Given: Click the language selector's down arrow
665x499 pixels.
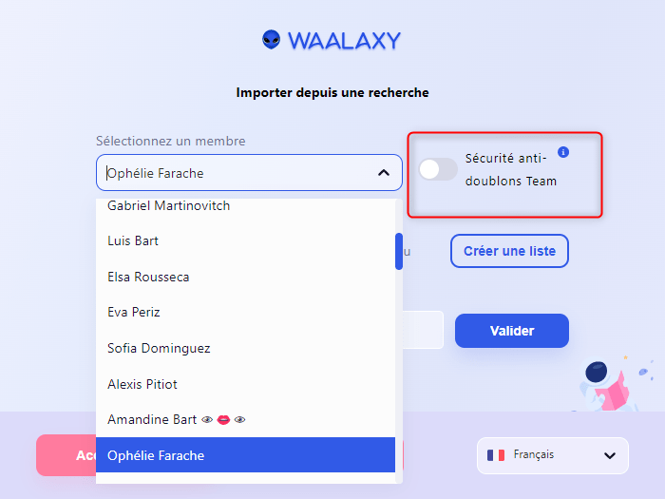Looking at the screenshot, I should pyautogui.click(x=610, y=455).
